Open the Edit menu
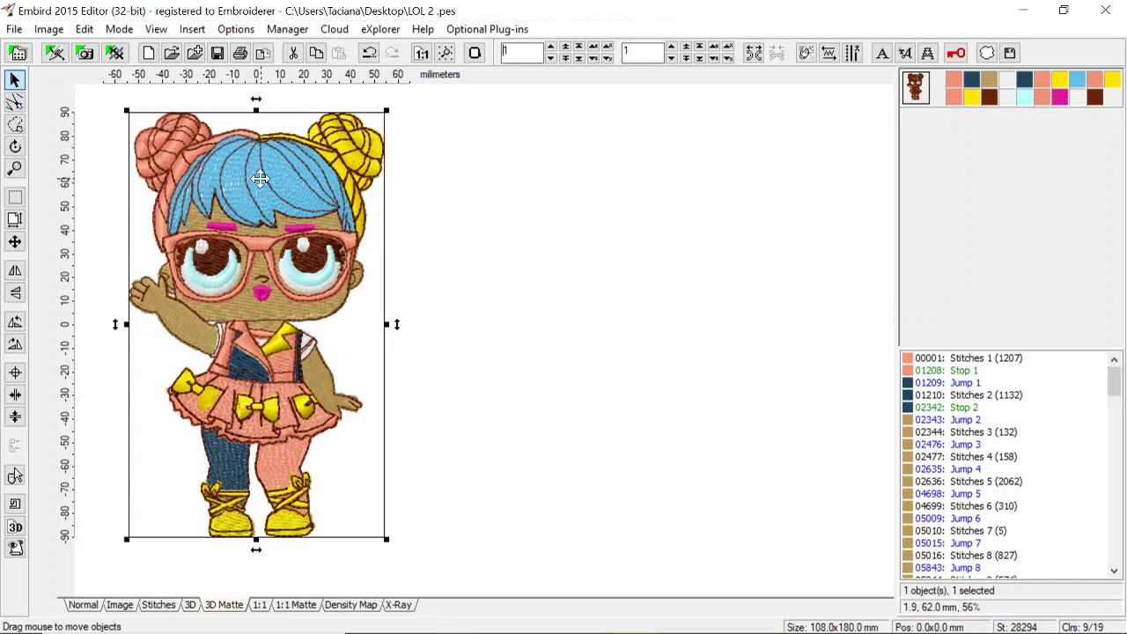The height and width of the screenshot is (634, 1127). 85,29
